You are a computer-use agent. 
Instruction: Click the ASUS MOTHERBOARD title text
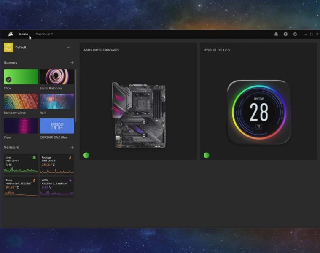point(101,50)
